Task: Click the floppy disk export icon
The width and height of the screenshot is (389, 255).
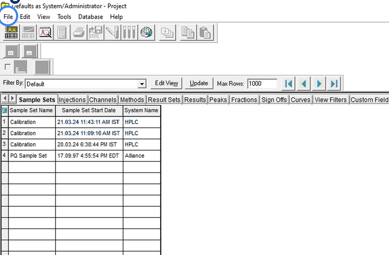Action: click(x=96, y=32)
